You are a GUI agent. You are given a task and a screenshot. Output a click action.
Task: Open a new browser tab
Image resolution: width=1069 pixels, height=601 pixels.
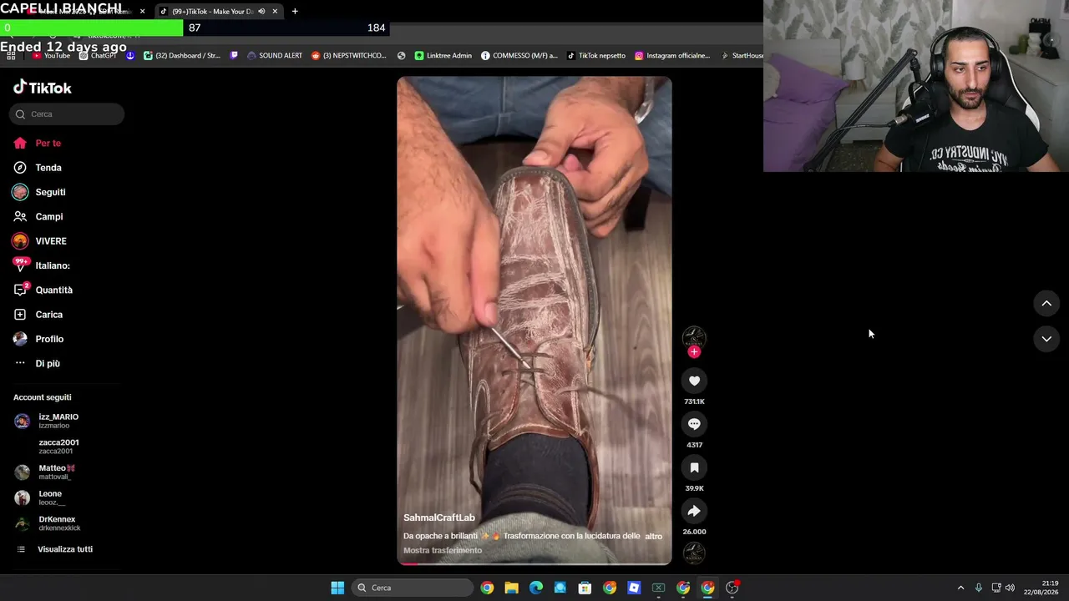coord(295,12)
